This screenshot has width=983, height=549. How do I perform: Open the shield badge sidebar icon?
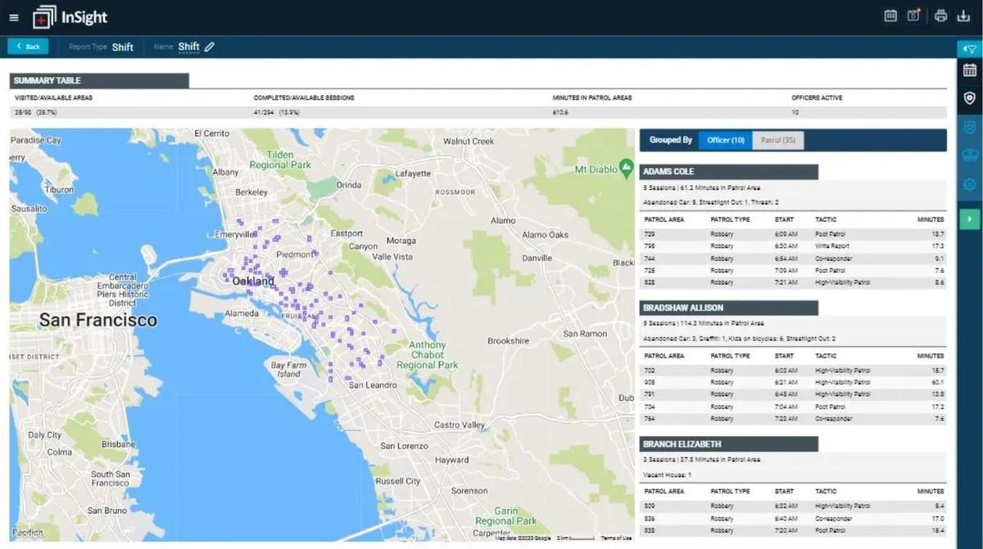coord(969,98)
